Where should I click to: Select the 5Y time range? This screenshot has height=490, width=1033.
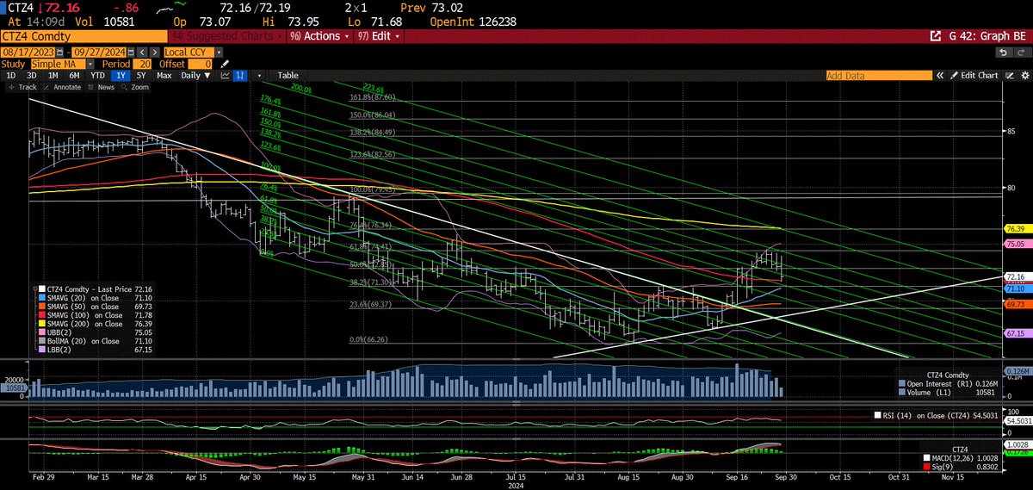tap(141, 76)
